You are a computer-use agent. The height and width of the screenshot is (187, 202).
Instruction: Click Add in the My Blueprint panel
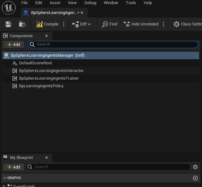14,167
